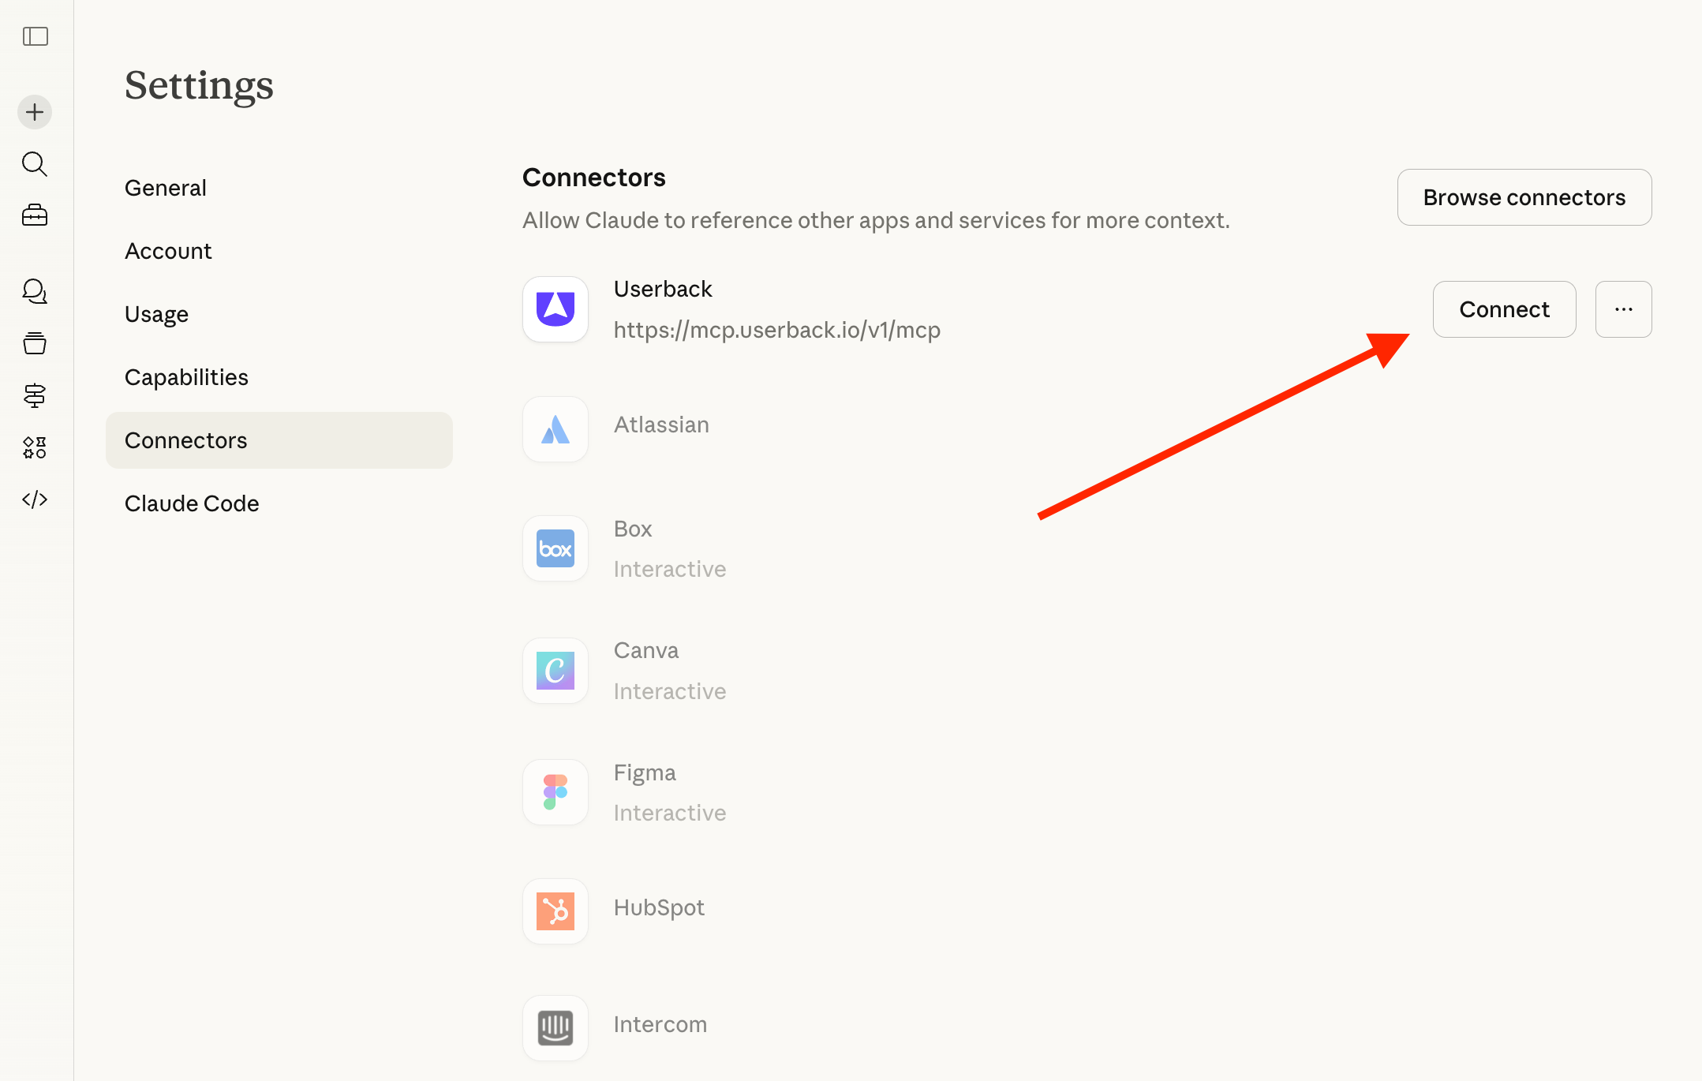
Task: Click Browse connectors button
Action: [x=1524, y=197]
